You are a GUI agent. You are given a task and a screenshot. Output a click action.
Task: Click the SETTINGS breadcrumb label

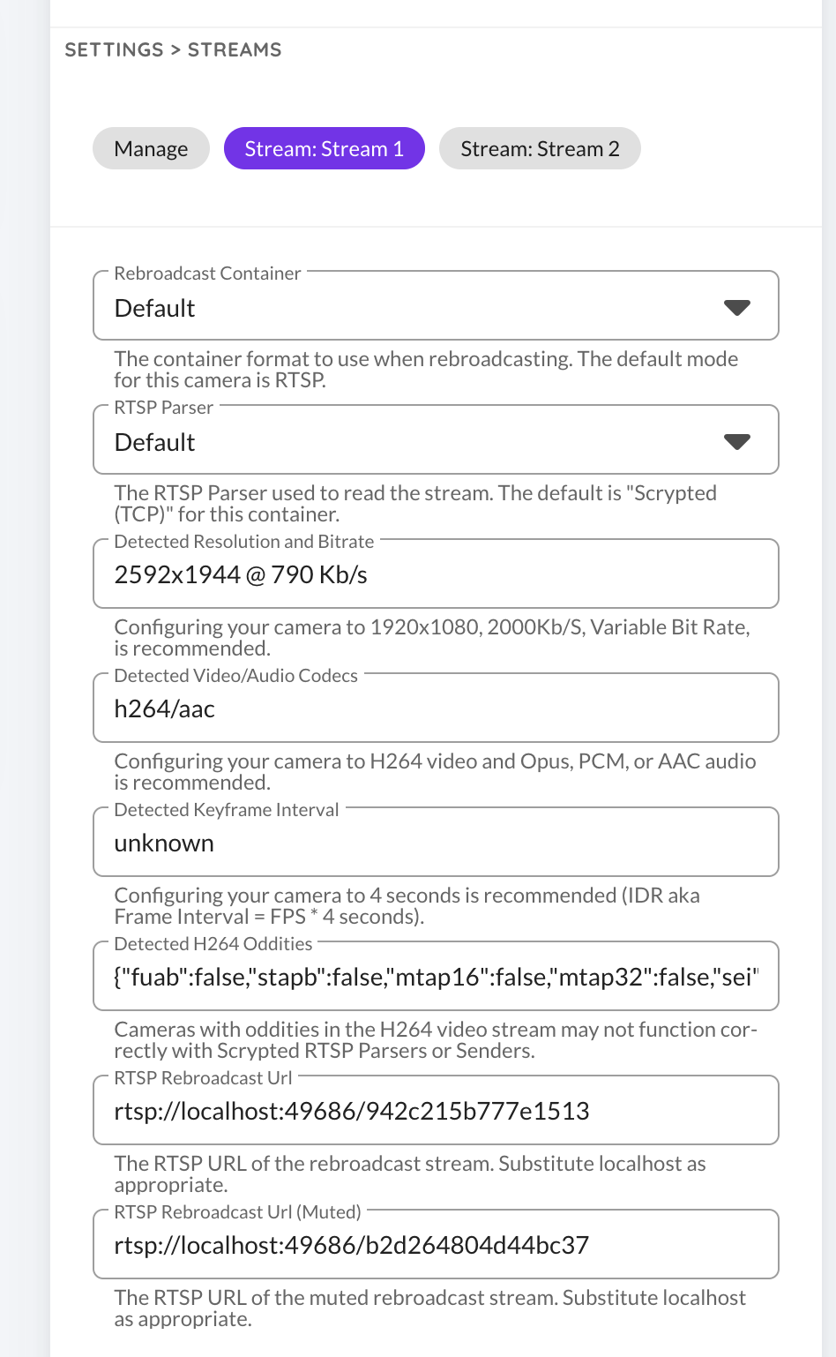113,50
